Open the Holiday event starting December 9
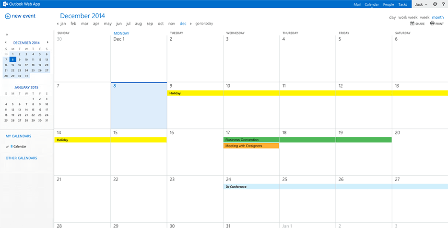The image size is (448, 228). [x=307, y=93]
